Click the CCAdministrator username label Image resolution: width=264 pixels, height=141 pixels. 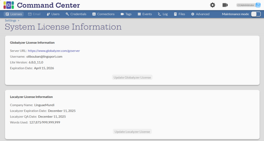tap(246, 5)
